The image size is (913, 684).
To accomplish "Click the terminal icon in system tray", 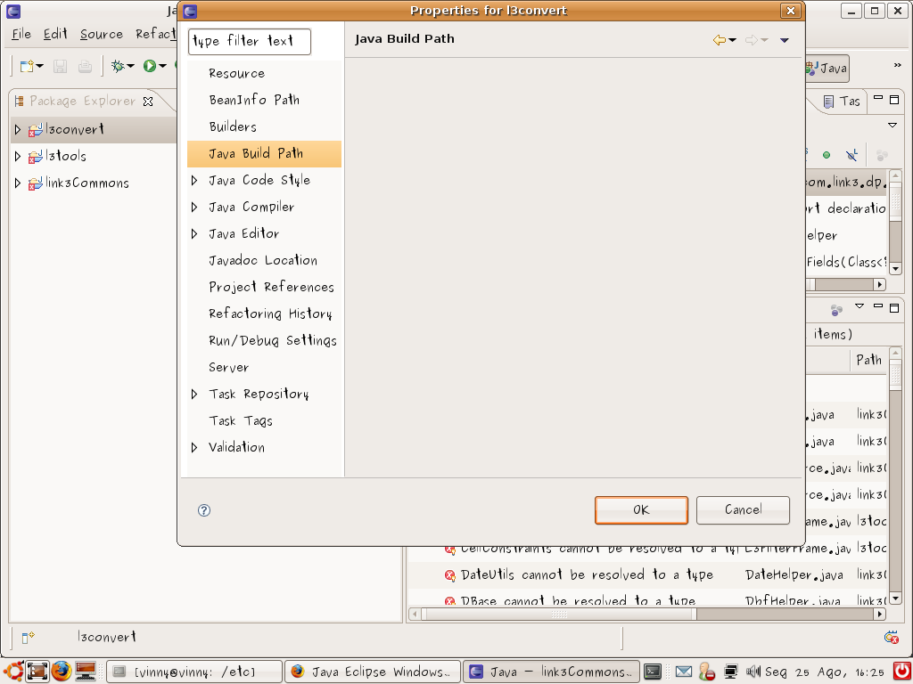I will (653, 672).
